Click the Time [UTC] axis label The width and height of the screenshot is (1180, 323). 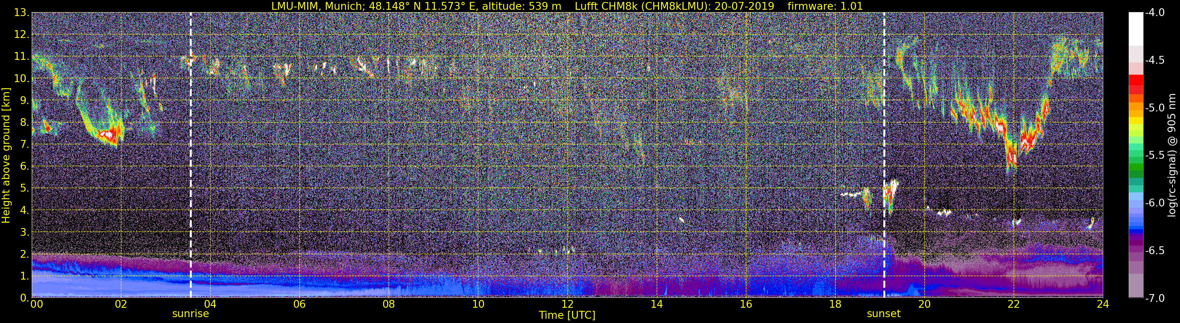[567, 315]
